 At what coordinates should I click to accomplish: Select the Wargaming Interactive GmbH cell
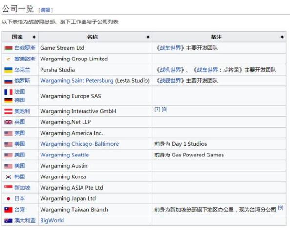pos(95,111)
